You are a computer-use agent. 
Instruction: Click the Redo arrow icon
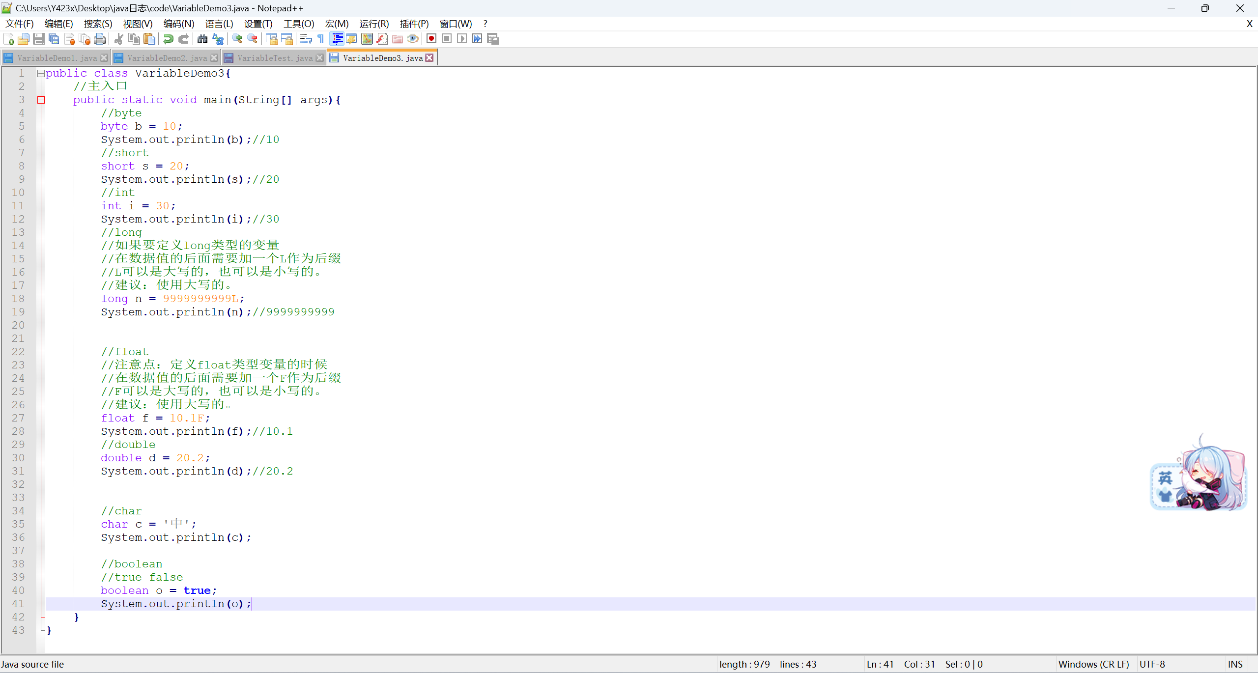(183, 39)
